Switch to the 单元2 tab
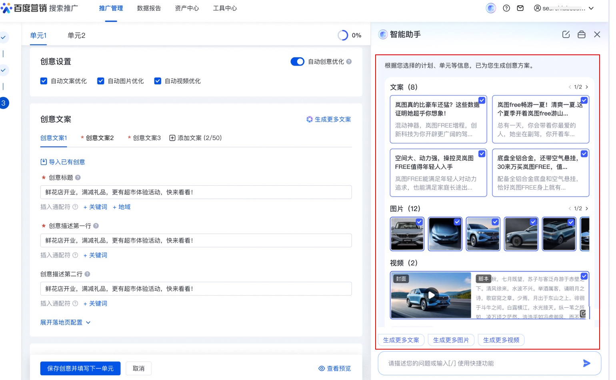The image size is (616, 380). point(76,36)
